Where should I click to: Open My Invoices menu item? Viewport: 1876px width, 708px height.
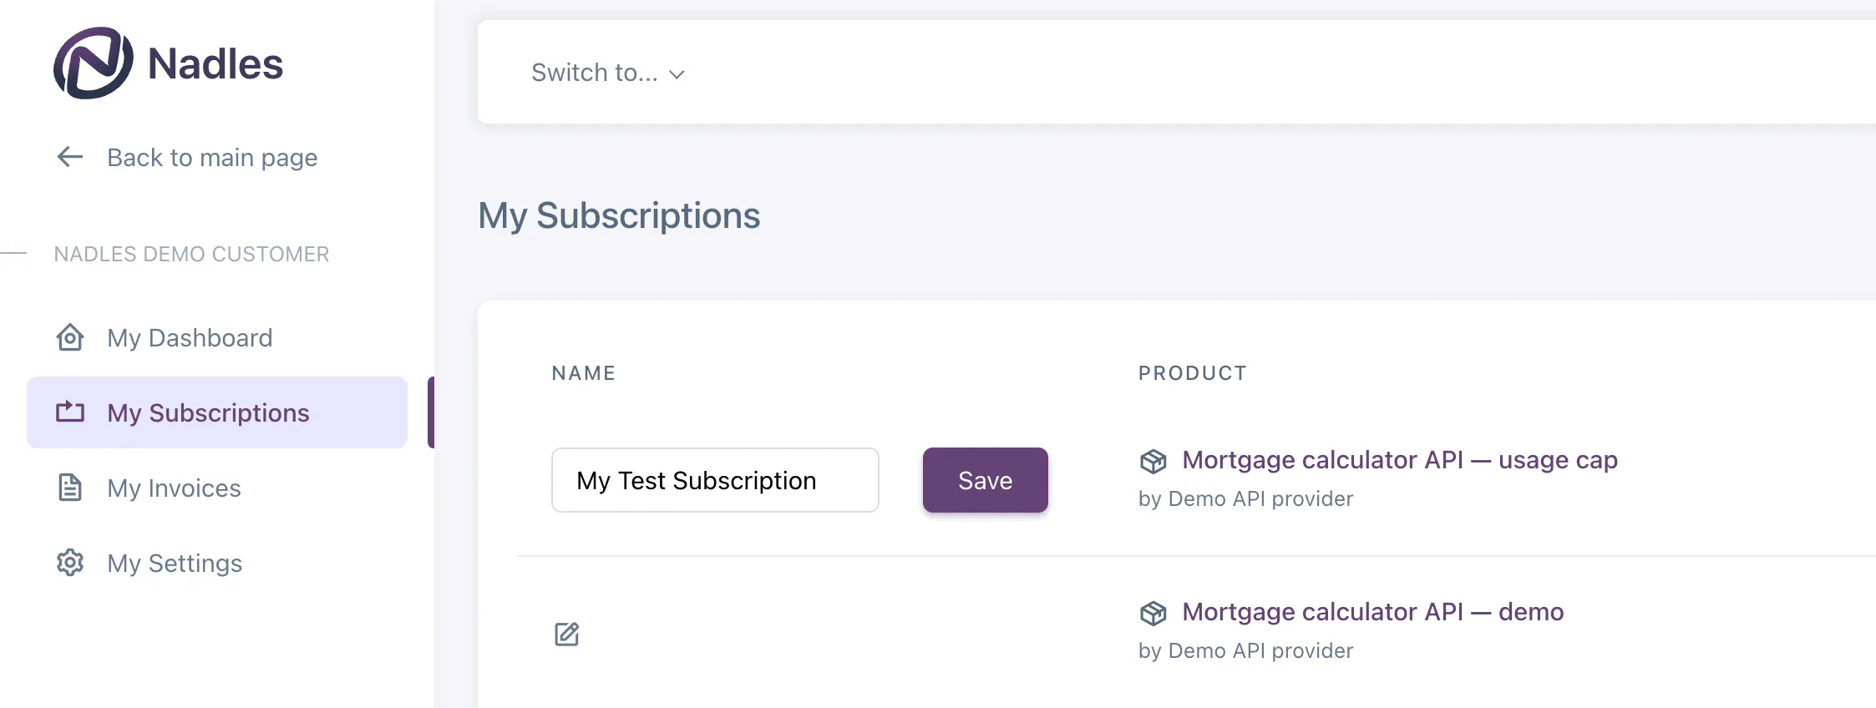(174, 488)
